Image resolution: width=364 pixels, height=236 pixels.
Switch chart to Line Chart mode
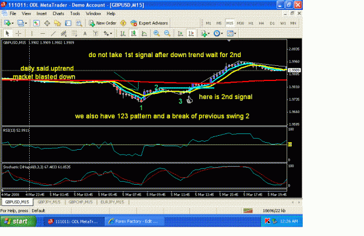144,33
